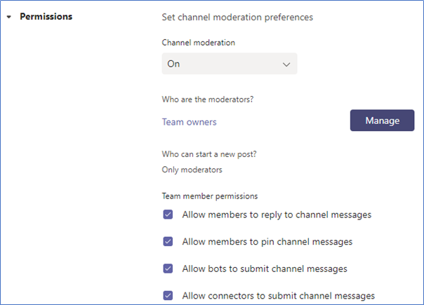Click the 'Allow bots to submit channel messages' label
This screenshot has width=424, height=305.
click(x=265, y=269)
